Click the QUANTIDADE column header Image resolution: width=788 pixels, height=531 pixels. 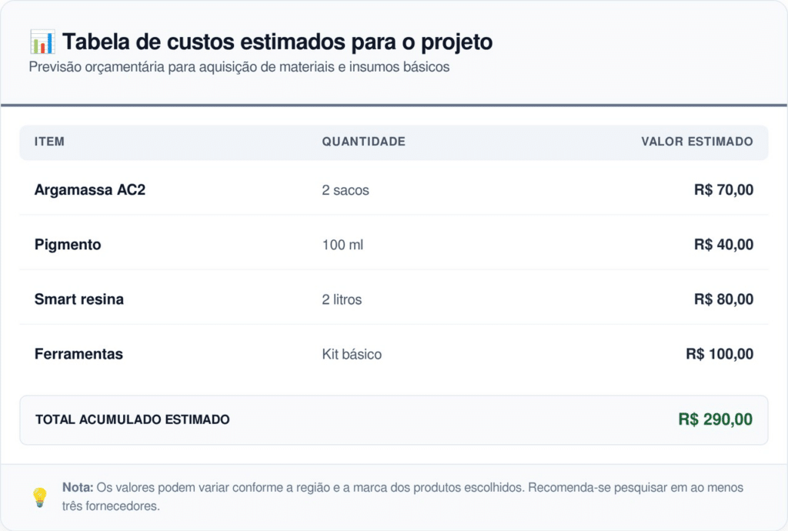pyautogui.click(x=363, y=142)
